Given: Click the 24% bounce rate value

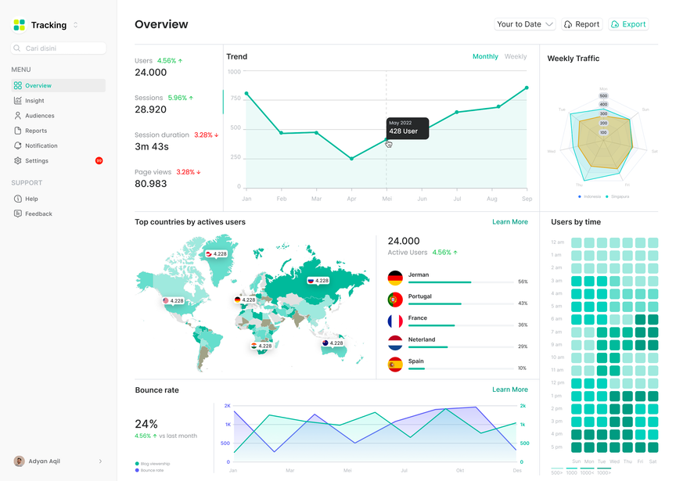Looking at the screenshot, I should point(146,424).
